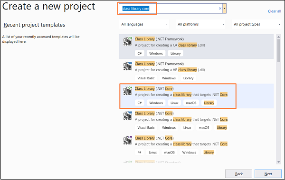This screenshot has width=285, height=180.
Task: Click the Clear all link
Action: point(275,11)
